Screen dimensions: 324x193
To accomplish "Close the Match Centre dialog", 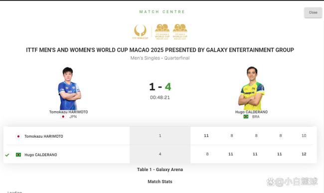I will (x=313, y=12).
